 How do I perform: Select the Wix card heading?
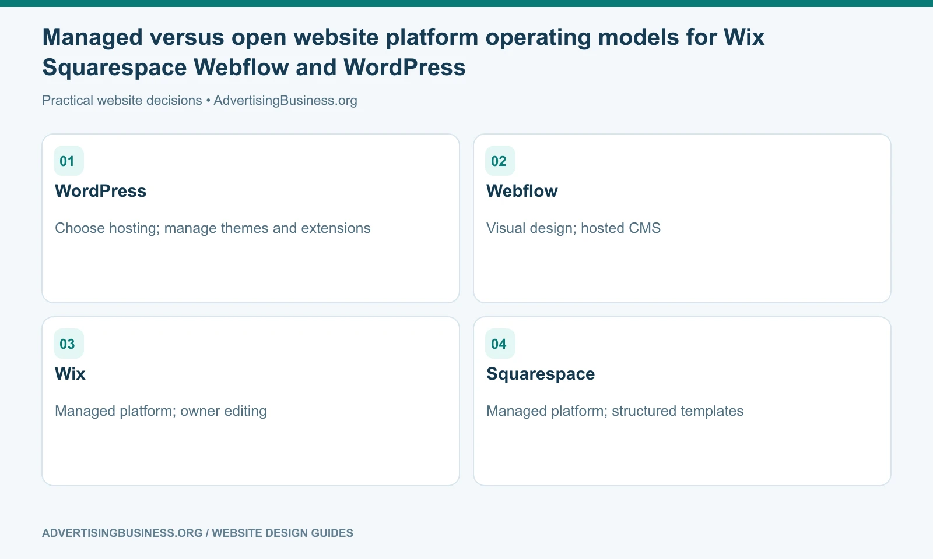pyautogui.click(x=70, y=374)
